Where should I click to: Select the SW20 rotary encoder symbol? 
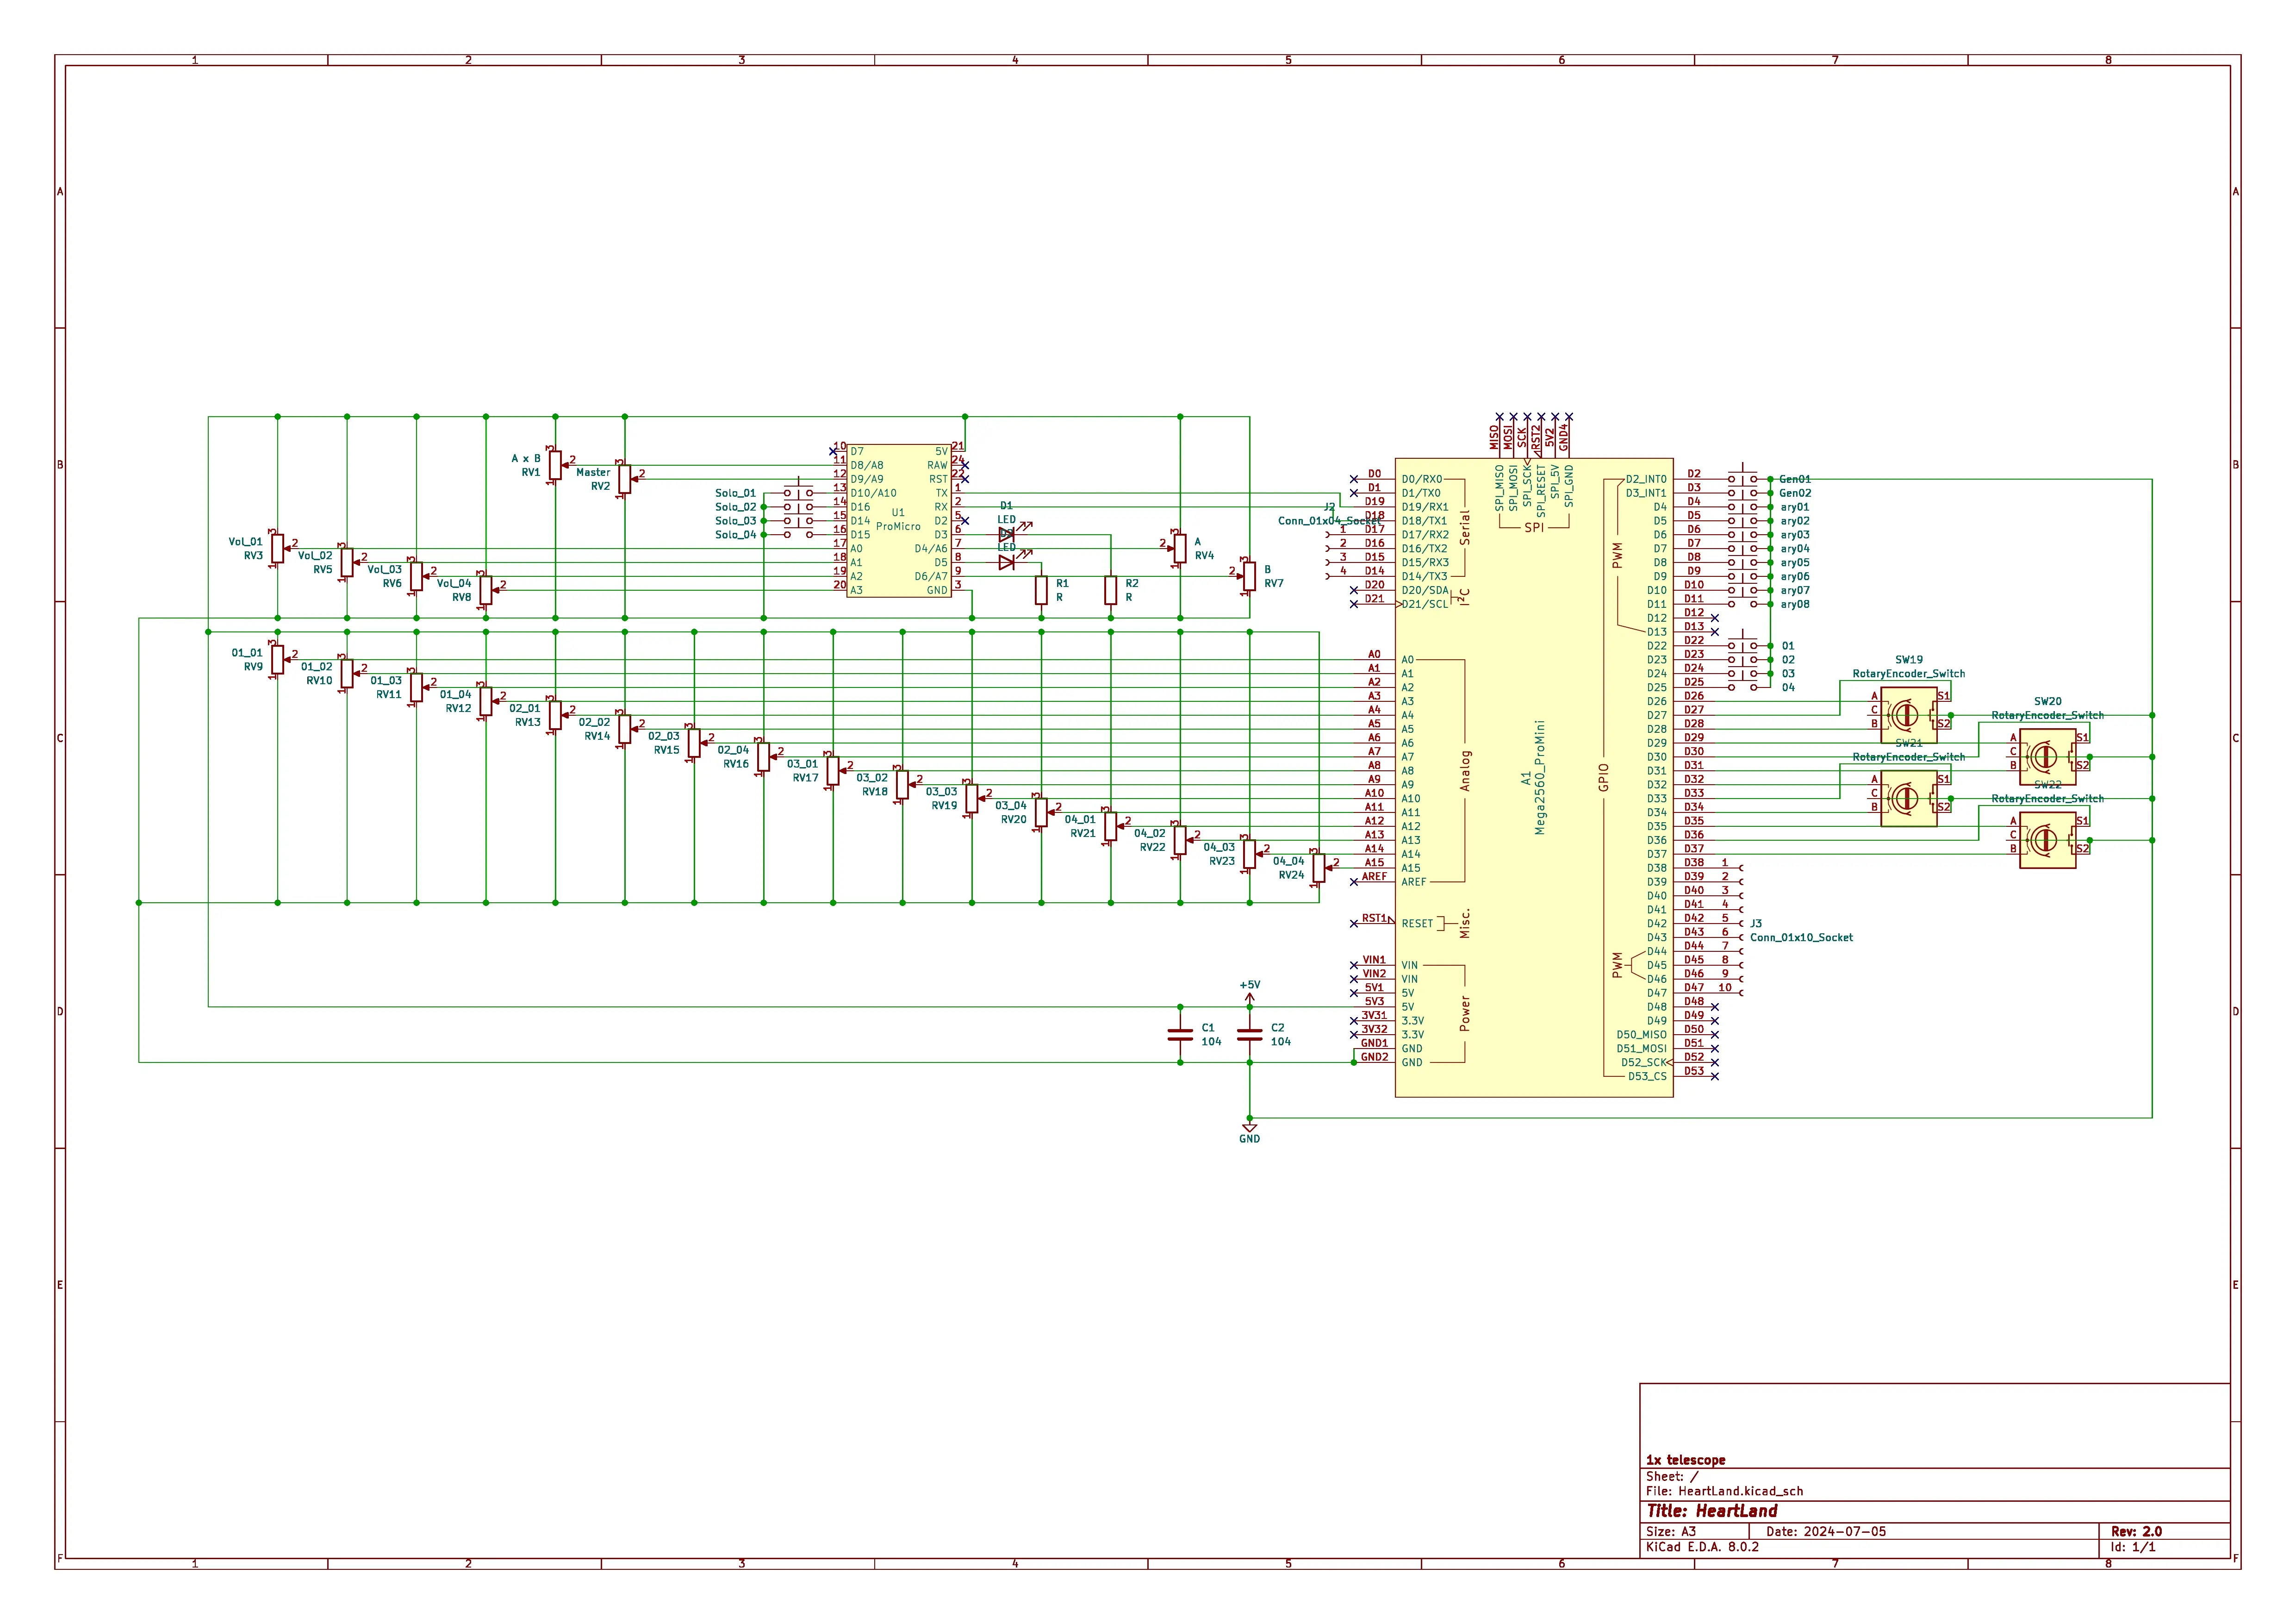pyautogui.click(x=2047, y=756)
